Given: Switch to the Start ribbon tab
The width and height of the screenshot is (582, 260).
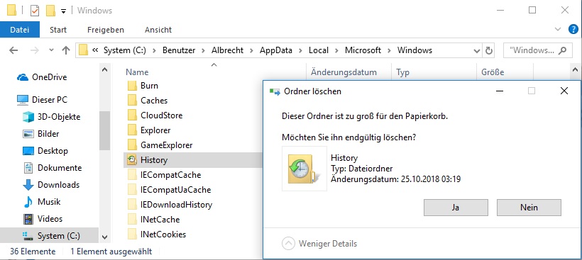Looking at the screenshot, I should point(58,30).
